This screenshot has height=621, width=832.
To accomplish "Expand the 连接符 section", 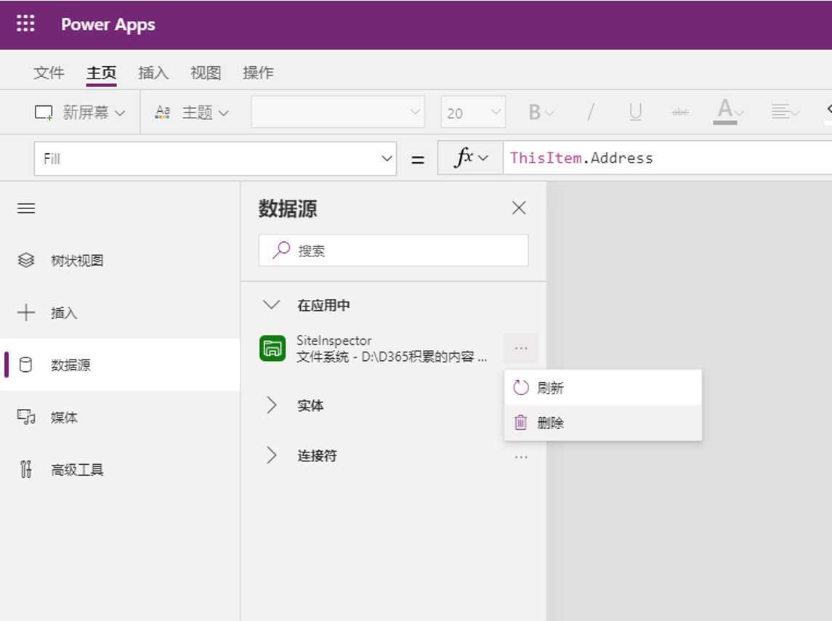I will point(271,455).
